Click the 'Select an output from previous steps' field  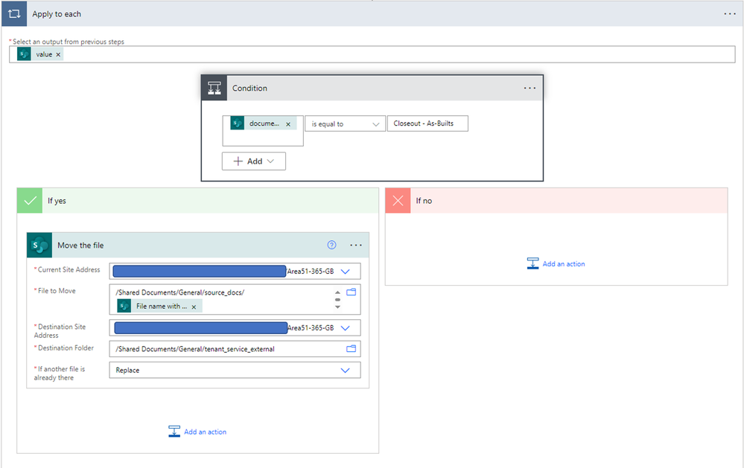(x=372, y=54)
